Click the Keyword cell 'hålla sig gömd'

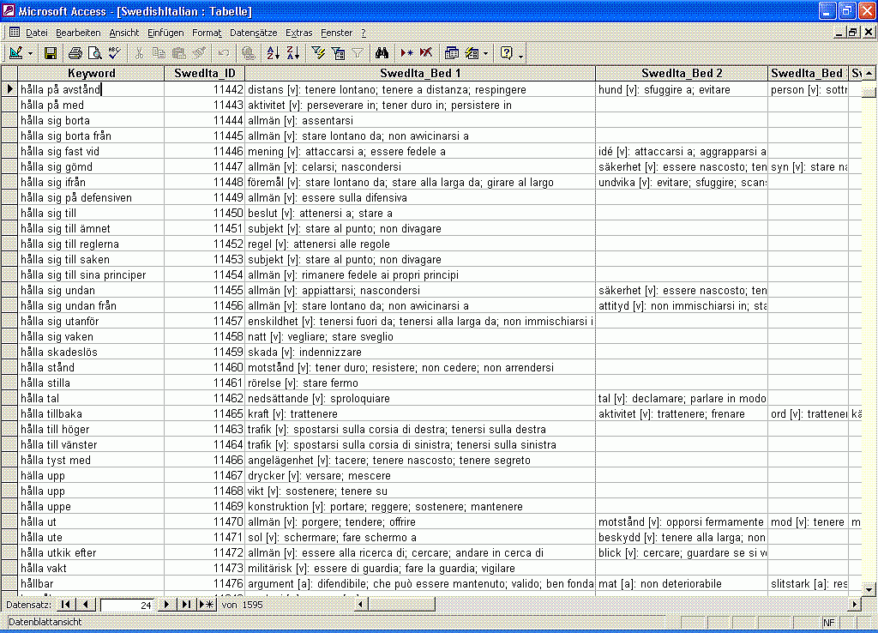tap(91, 167)
